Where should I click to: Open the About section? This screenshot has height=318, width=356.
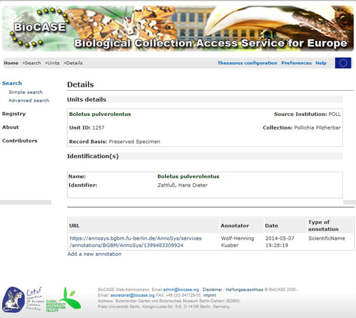point(10,127)
